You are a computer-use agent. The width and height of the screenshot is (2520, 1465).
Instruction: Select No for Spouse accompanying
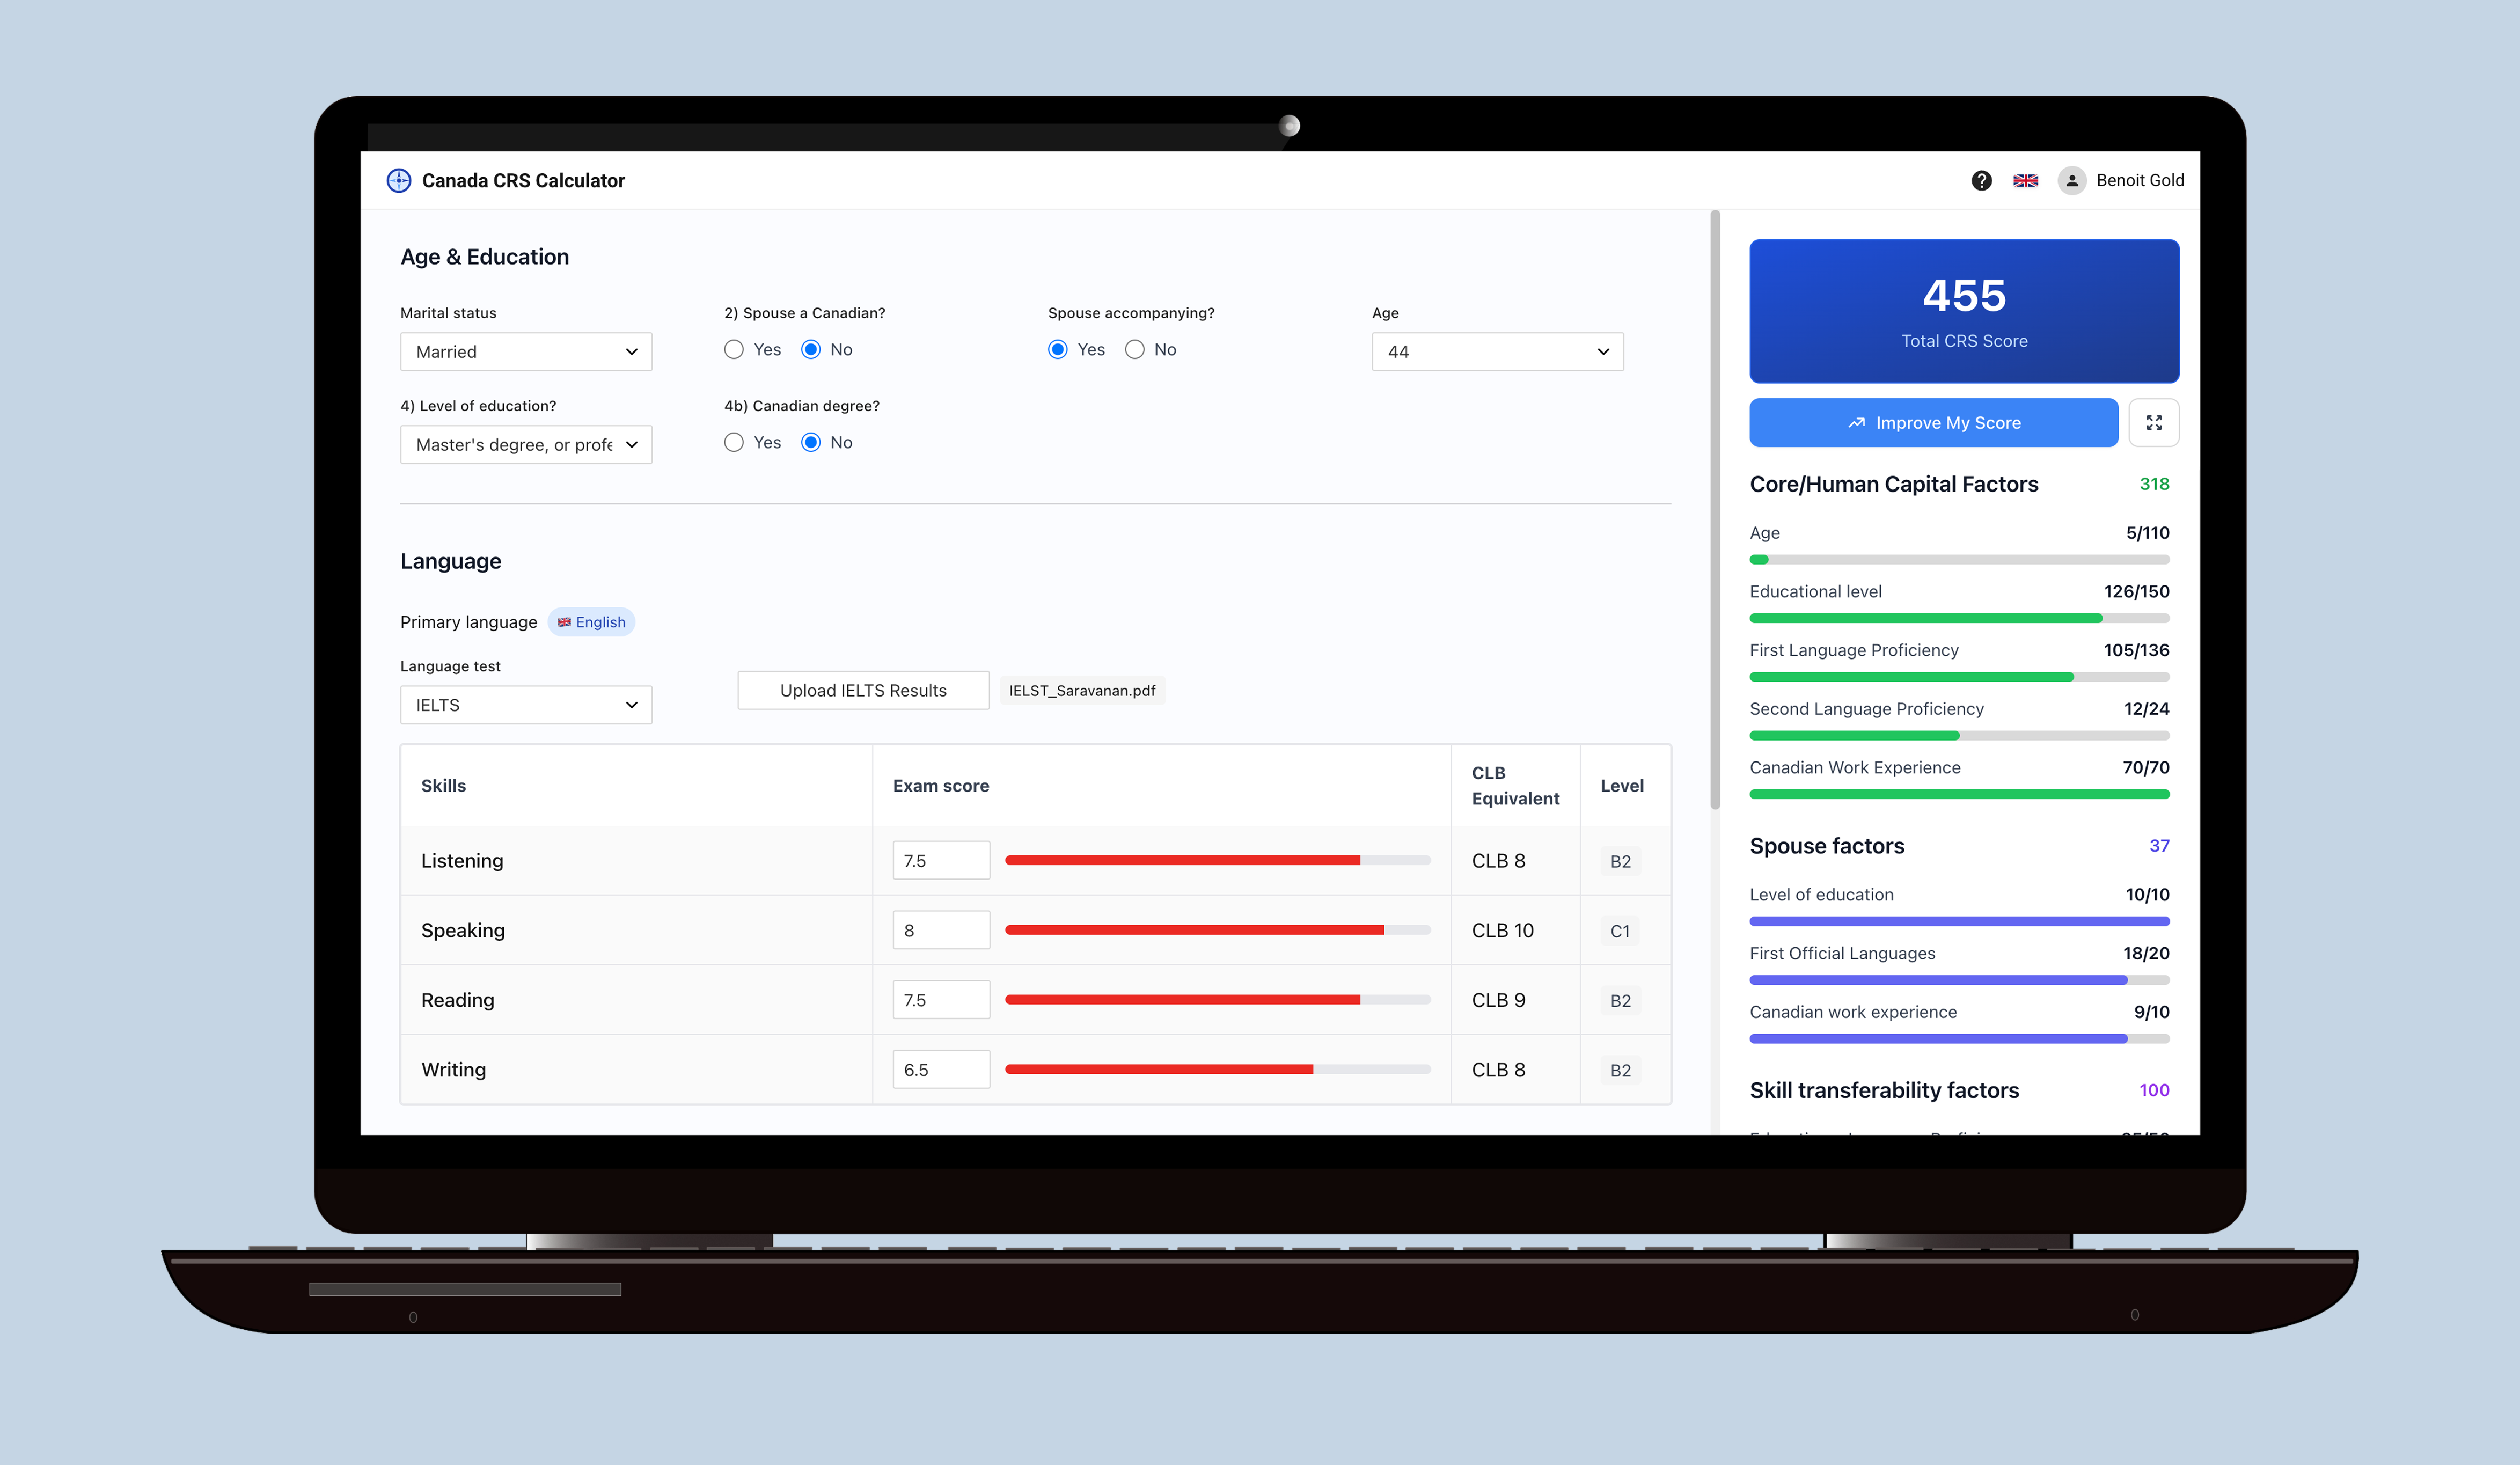point(1134,349)
